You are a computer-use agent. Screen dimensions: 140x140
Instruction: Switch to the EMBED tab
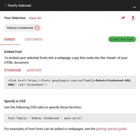[x=10, y=39]
